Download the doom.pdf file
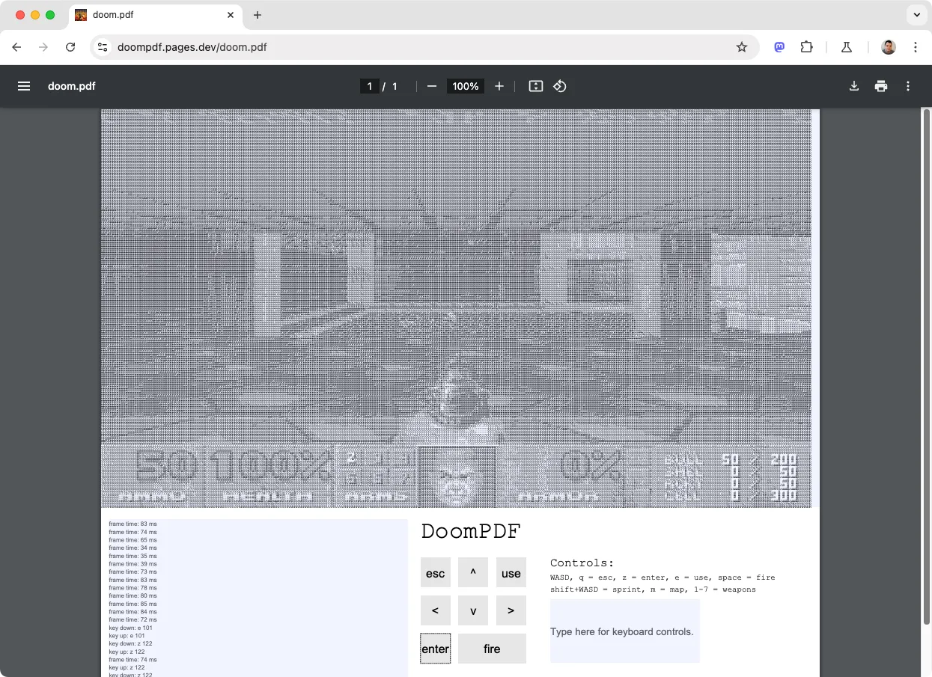 (x=854, y=86)
